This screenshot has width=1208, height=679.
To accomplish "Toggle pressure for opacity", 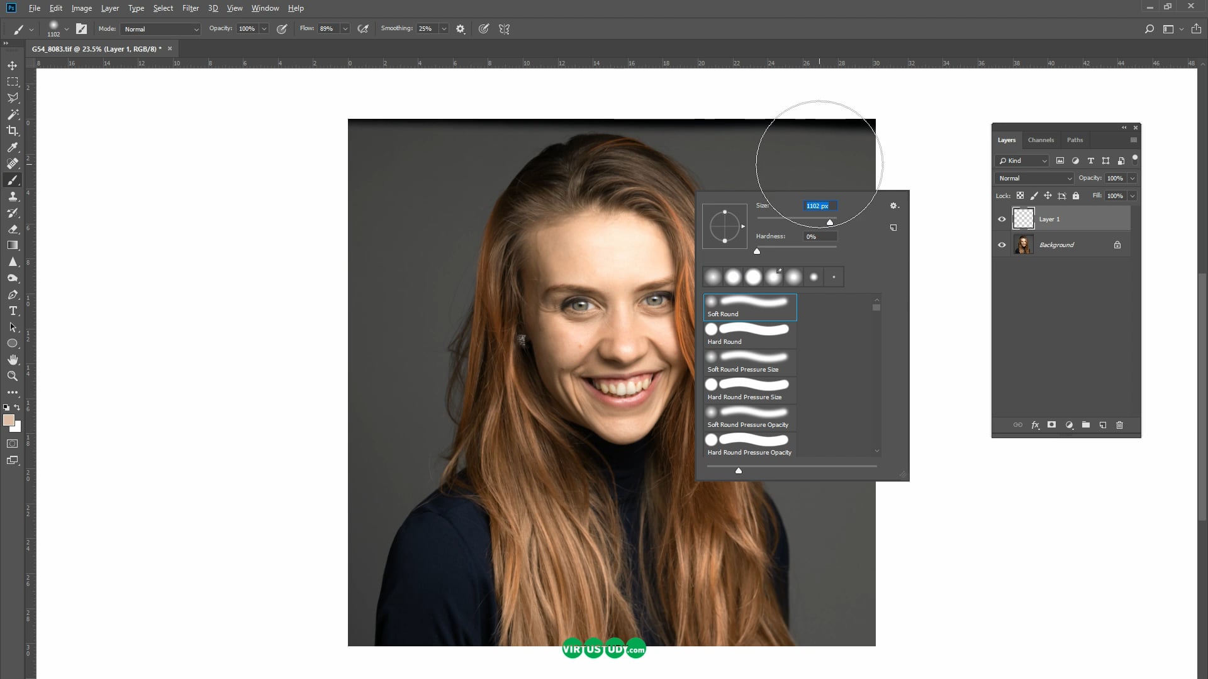I will [282, 29].
